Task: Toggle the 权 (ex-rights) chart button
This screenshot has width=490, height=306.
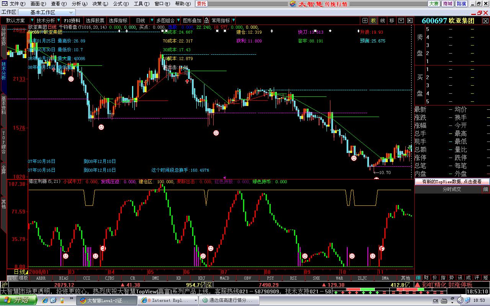Action: (x=373, y=20)
